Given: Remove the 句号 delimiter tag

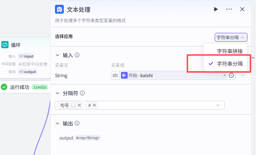Looking at the screenshot, I should pyautogui.click(x=80, y=105).
